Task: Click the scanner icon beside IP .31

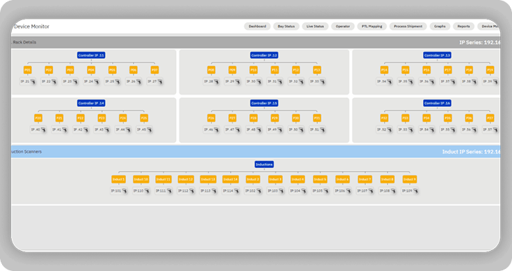Action: click(x=280, y=81)
